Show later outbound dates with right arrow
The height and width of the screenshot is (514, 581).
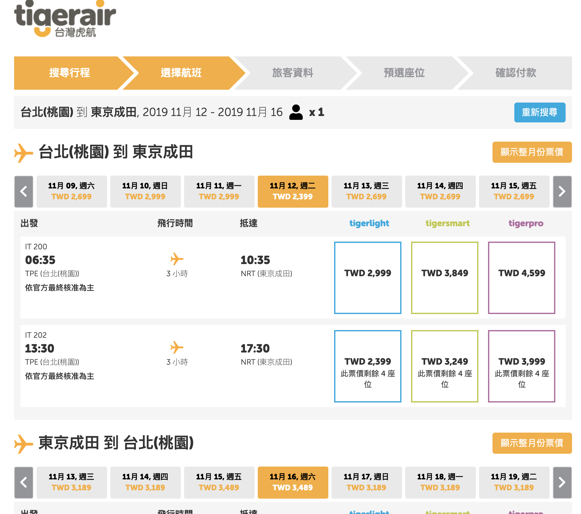point(562,192)
